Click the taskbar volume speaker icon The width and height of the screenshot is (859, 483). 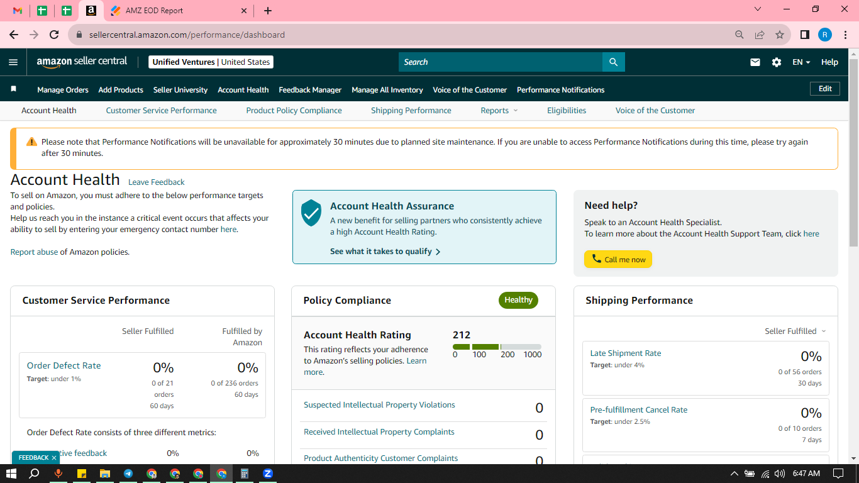(780, 474)
